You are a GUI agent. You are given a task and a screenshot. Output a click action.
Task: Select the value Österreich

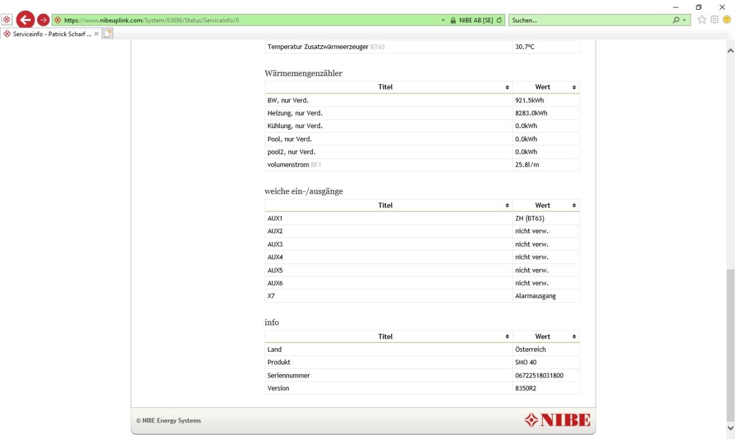pyautogui.click(x=531, y=349)
